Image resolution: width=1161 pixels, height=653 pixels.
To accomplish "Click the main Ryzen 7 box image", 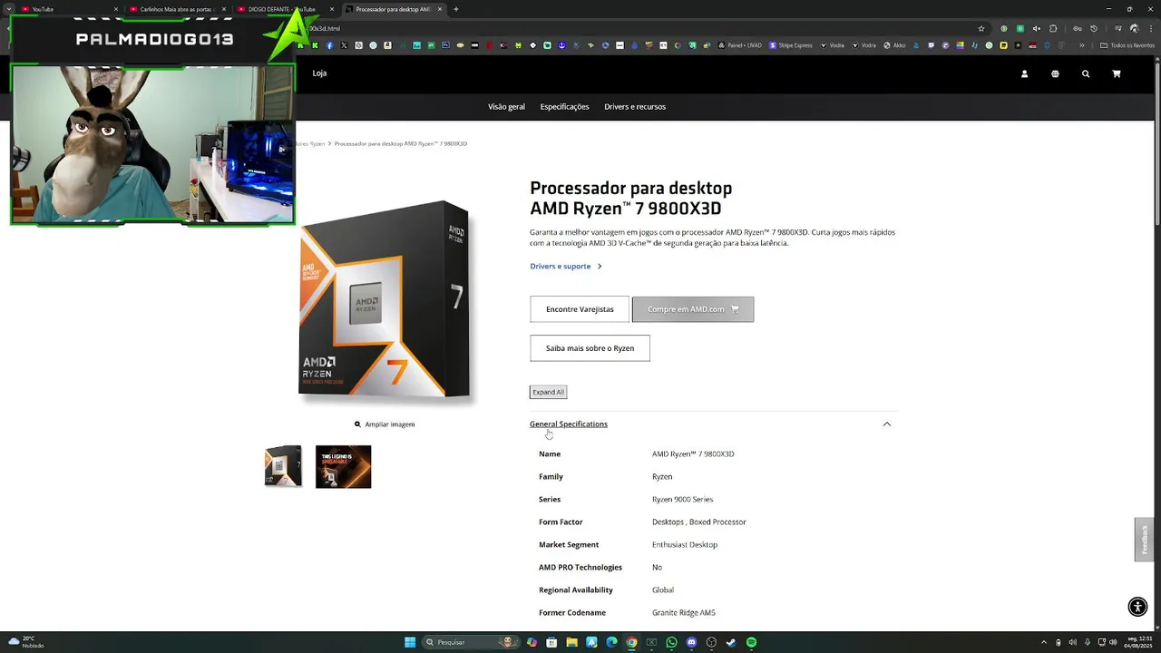I will (x=386, y=300).
